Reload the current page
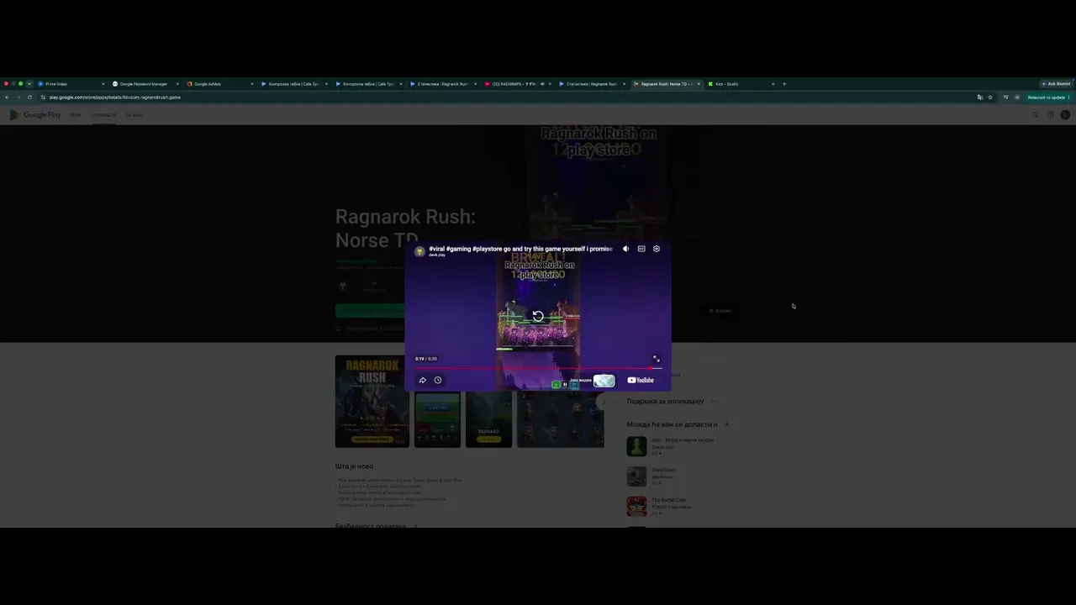Viewport: 1076px width, 605px height. (x=29, y=97)
